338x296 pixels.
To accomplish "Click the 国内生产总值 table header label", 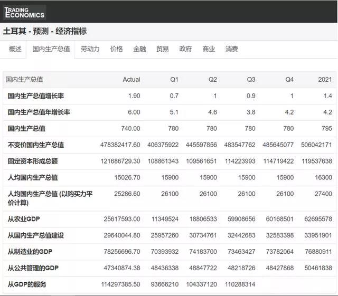I will tap(24, 80).
